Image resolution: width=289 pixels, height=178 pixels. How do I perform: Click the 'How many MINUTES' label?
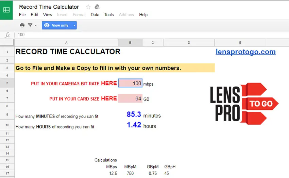[57, 116]
